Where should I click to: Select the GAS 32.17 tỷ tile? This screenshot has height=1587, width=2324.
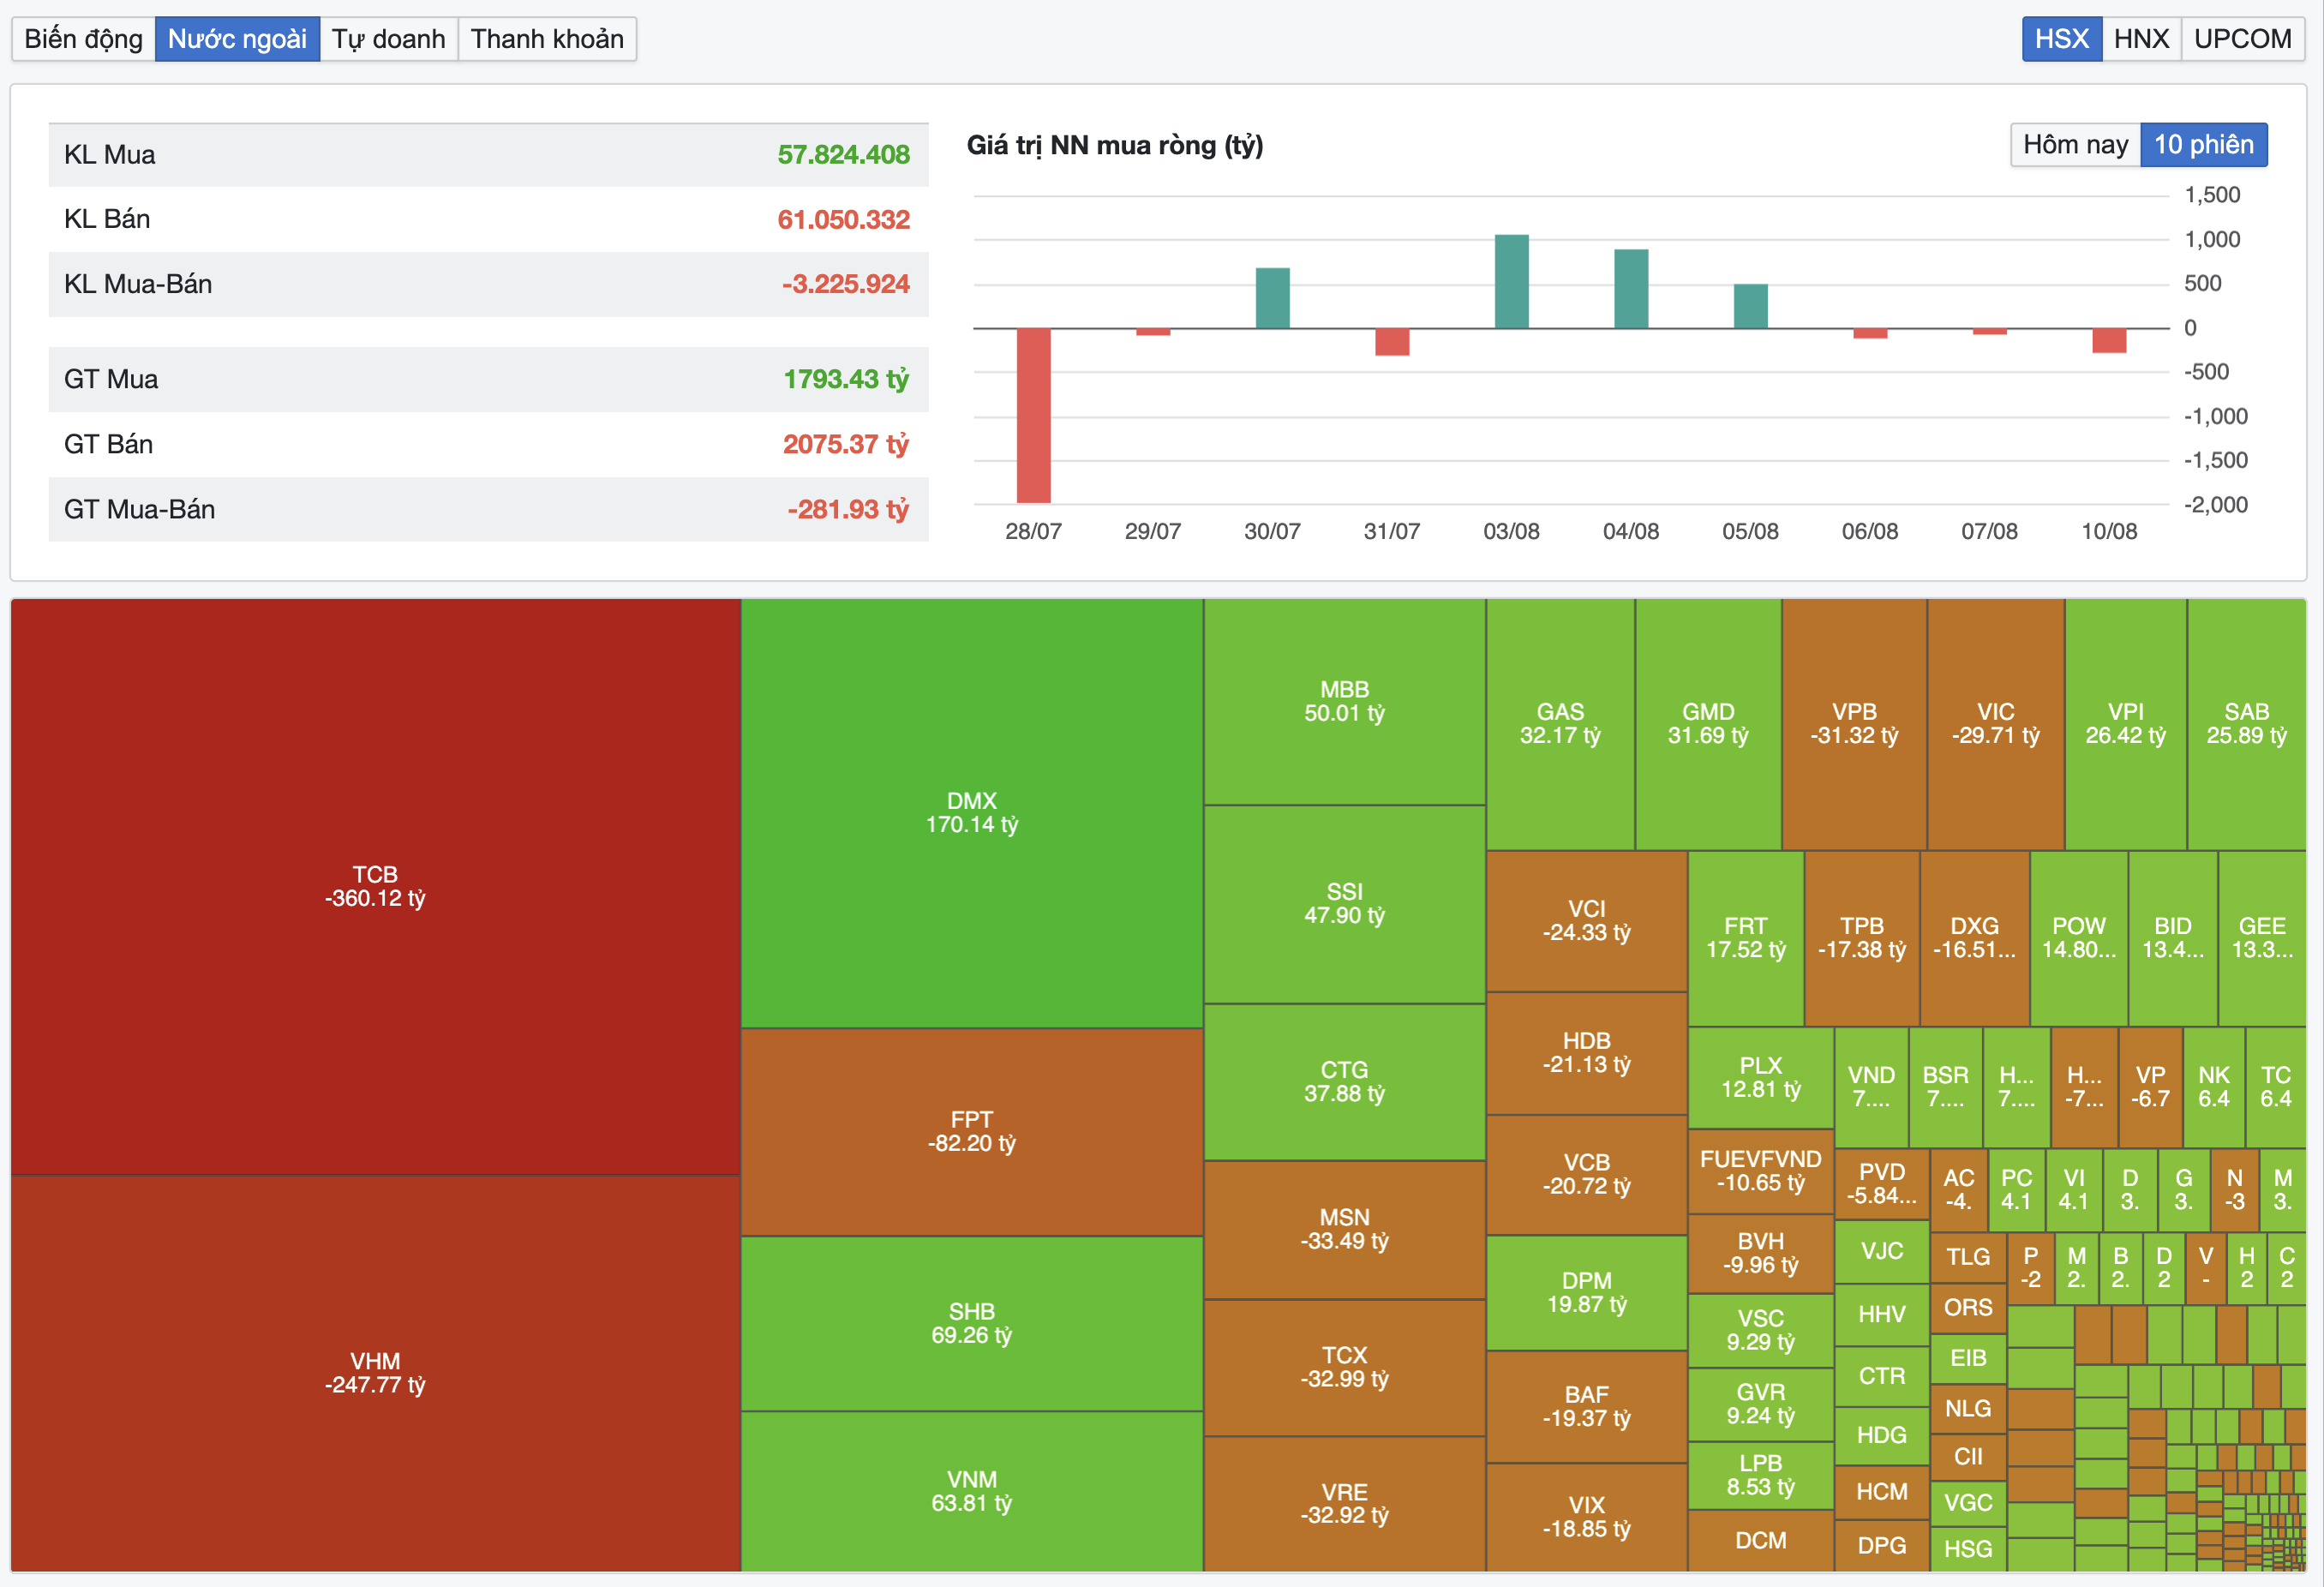click(x=1560, y=724)
